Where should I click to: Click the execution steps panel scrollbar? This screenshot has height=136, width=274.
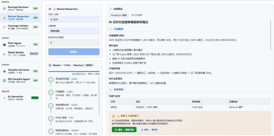[99, 96]
